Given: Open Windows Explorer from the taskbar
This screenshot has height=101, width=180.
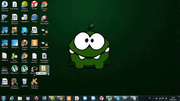Looking at the screenshot, I should 20,98.
